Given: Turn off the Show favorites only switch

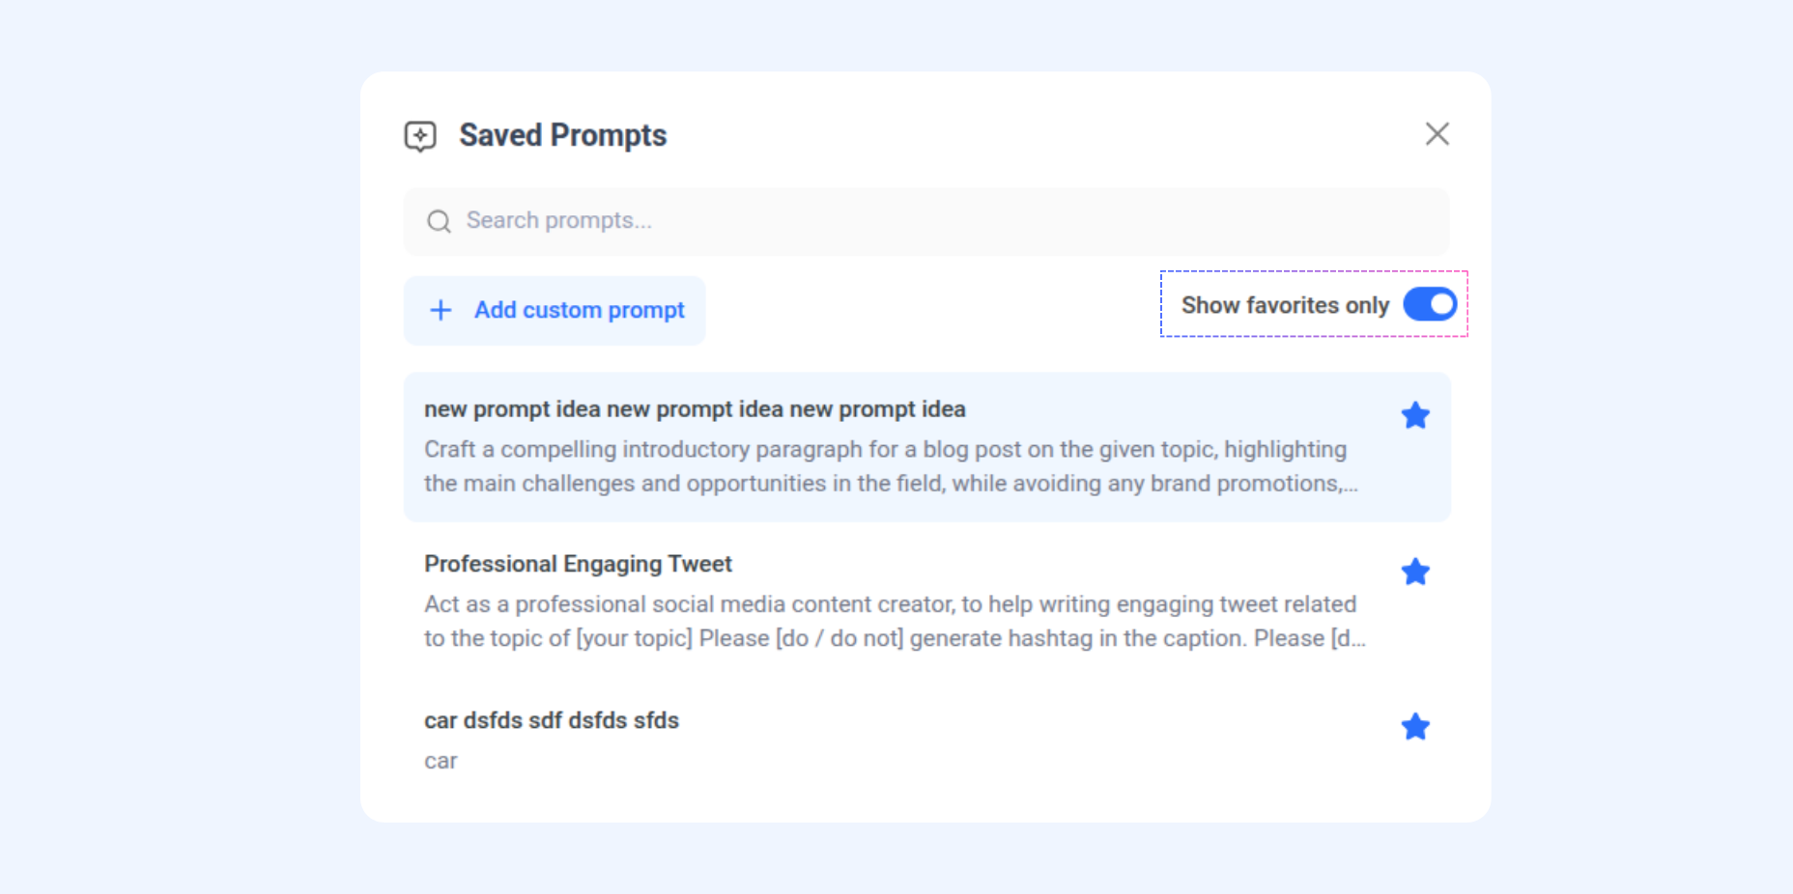Looking at the screenshot, I should (1429, 305).
